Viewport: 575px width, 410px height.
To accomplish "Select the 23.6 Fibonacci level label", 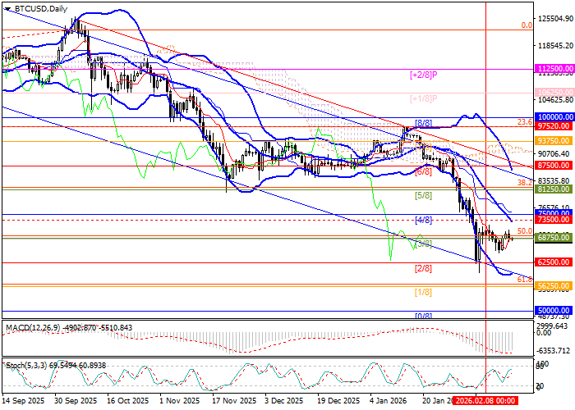I will pyautogui.click(x=523, y=122).
